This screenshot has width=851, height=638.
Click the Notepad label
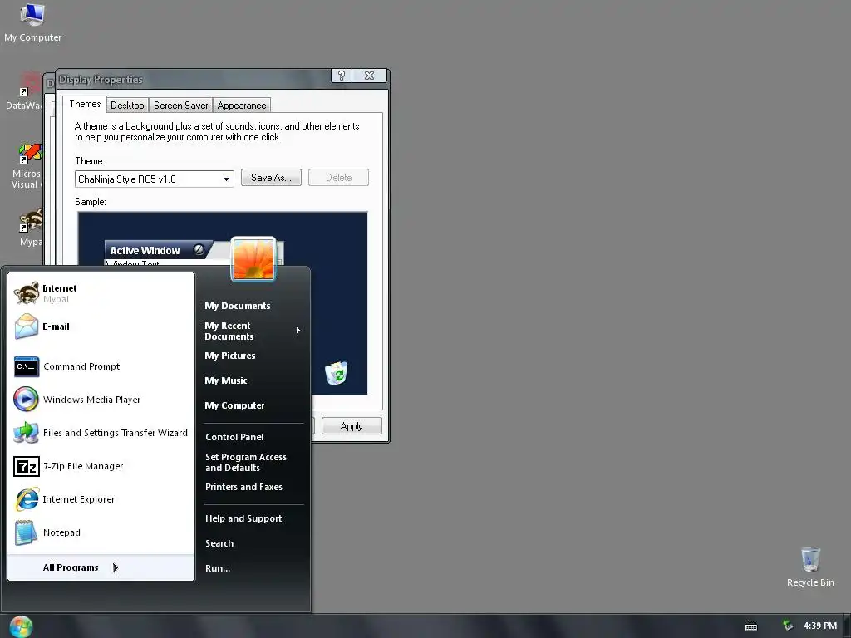[x=61, y=532]
